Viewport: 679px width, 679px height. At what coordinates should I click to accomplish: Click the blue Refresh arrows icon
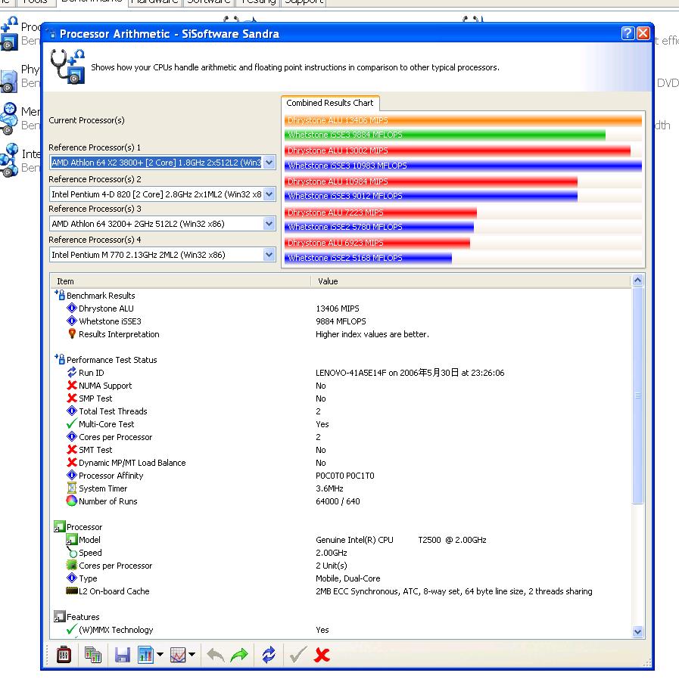click(x=269, y=655)
